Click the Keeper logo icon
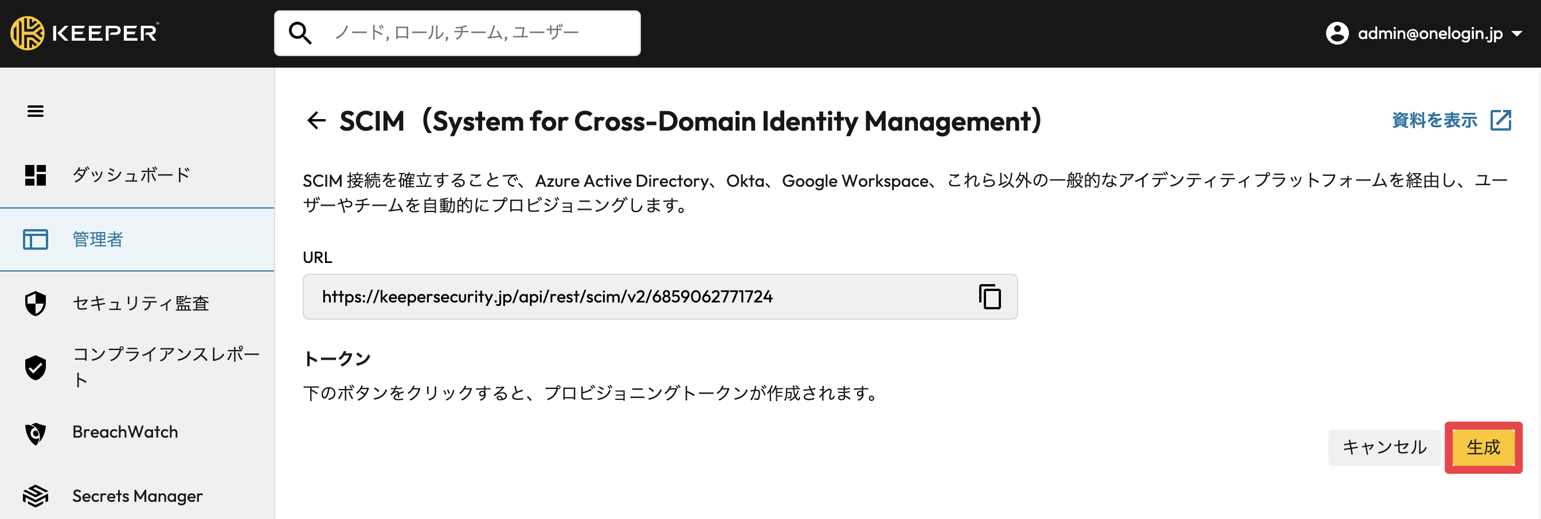Image resolution: width=1541 pixels, height=519 pixels. tap(27, 33)
